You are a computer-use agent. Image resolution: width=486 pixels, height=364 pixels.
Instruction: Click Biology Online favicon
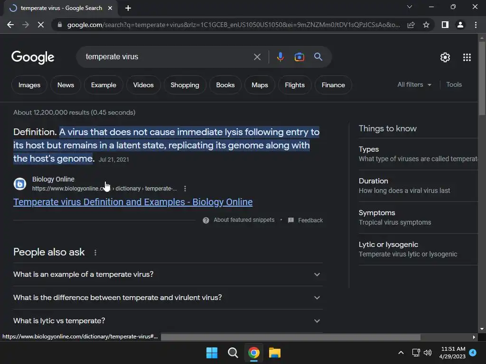[20, 184]
